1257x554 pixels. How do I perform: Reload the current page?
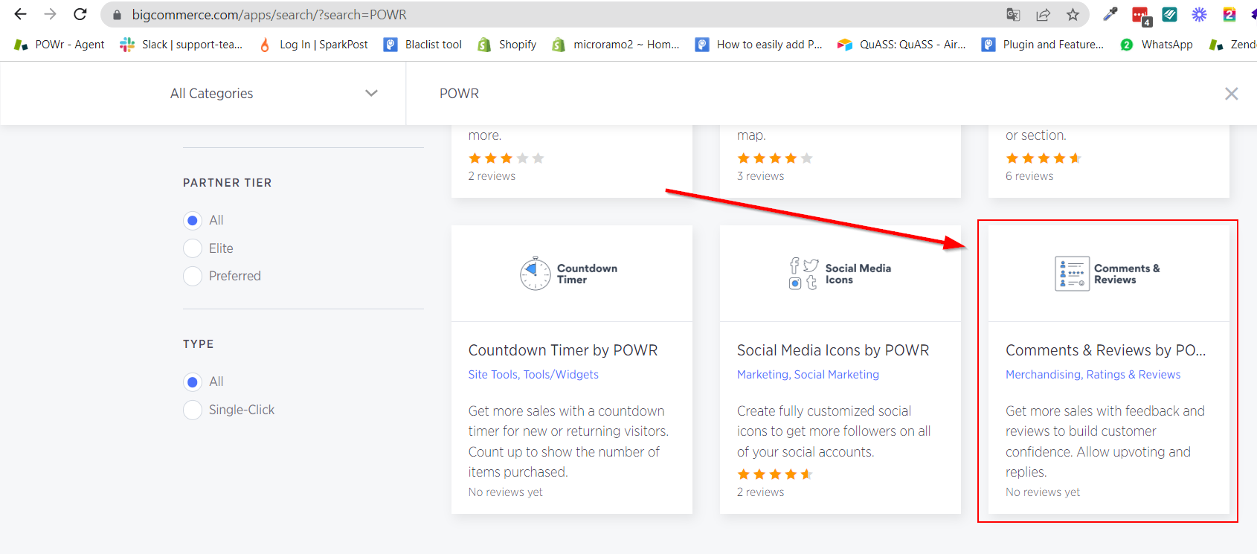click(x=80, y=14)
